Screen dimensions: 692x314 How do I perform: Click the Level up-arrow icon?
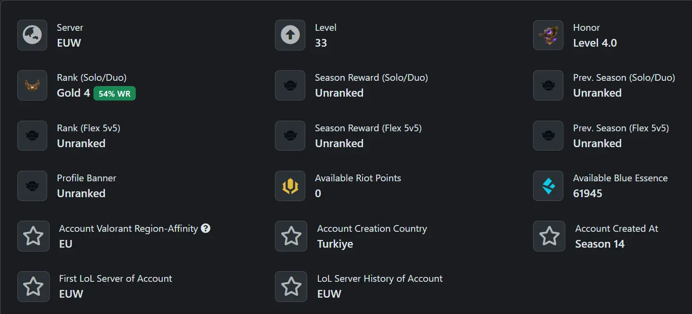pyautogui.click(x=290, y=35)
